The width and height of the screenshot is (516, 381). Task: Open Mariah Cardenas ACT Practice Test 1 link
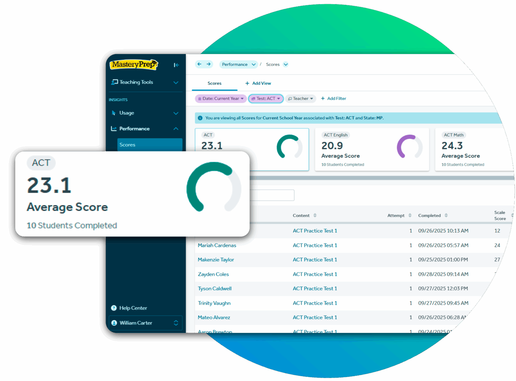click(314, 245)
